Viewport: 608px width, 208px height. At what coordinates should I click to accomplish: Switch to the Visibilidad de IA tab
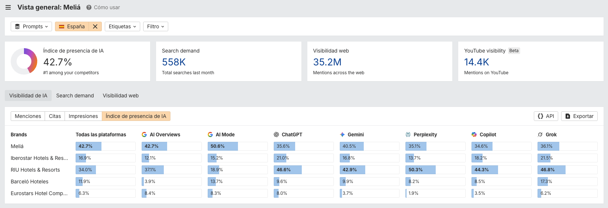[x=28, y=96]
